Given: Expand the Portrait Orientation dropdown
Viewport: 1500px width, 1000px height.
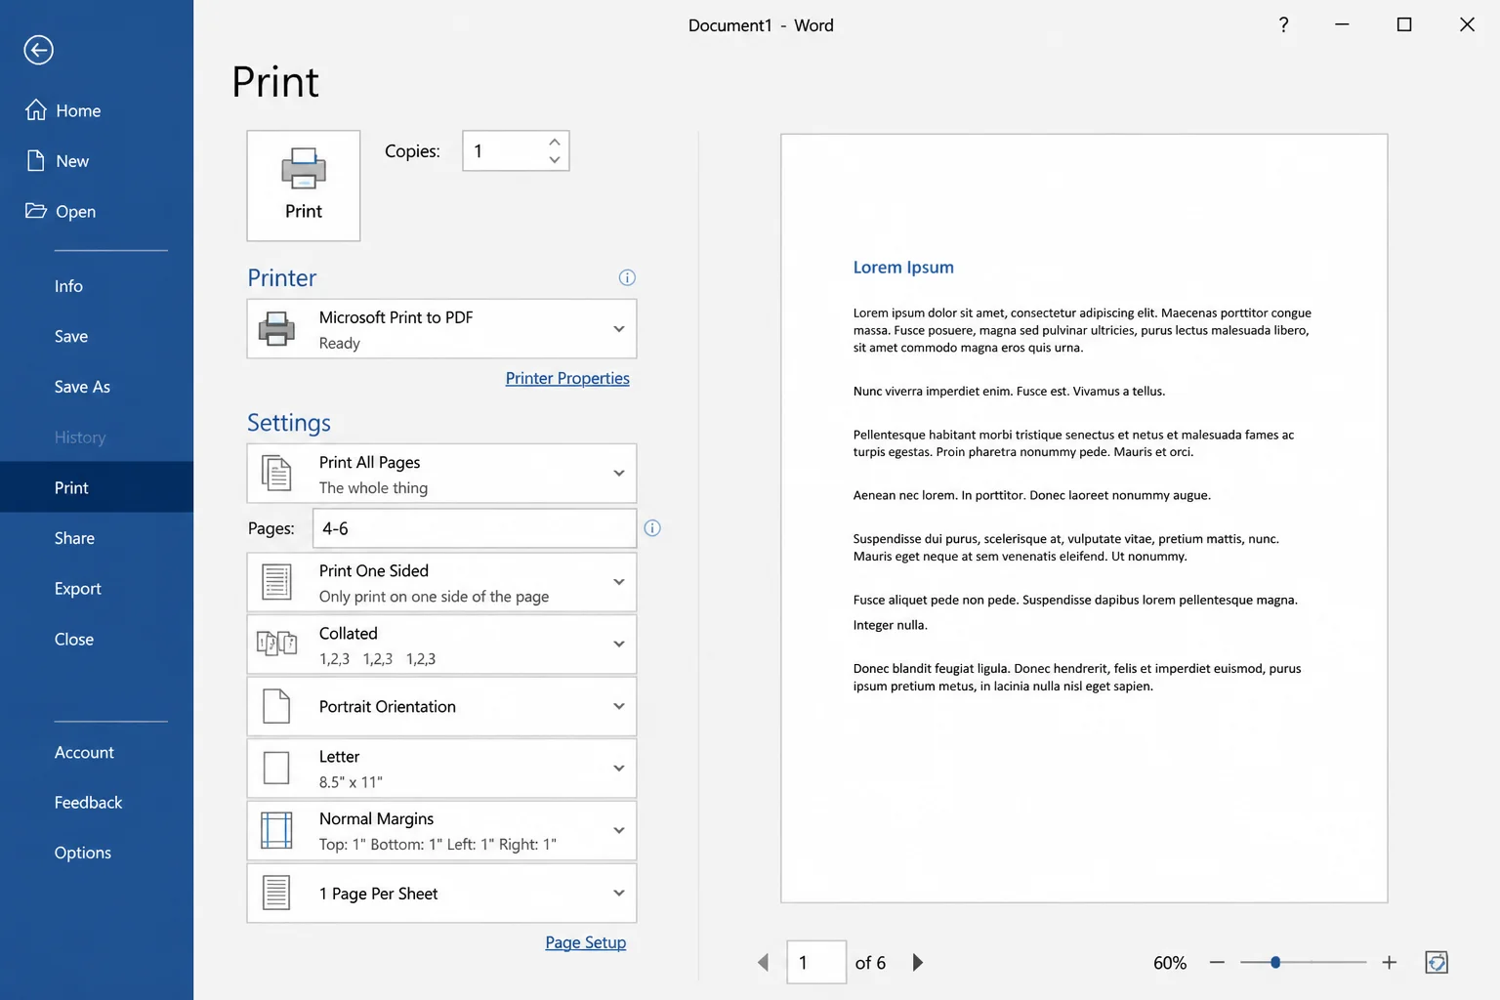Looking at the screenshot, I should pos(441,706).
